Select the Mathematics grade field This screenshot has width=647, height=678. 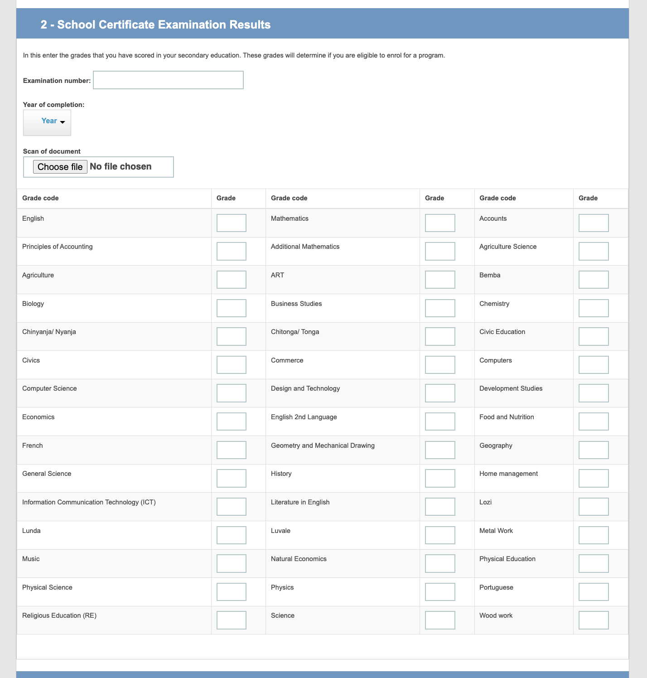point(439,223)
